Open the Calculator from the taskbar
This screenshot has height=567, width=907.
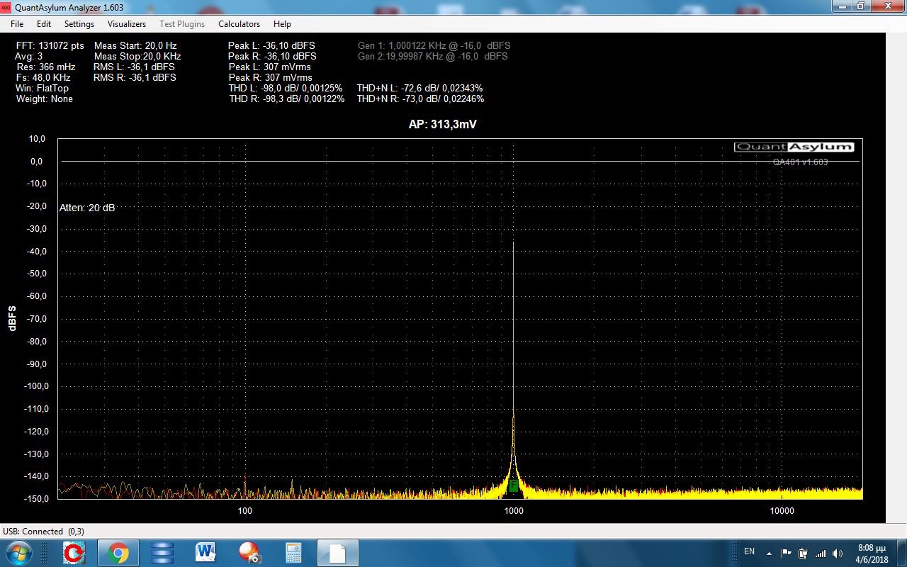(x=293, y=553)
